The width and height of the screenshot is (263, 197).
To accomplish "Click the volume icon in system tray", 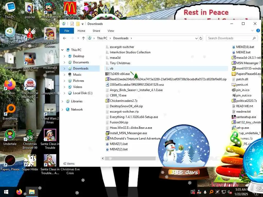I will [x=229, y=192].
